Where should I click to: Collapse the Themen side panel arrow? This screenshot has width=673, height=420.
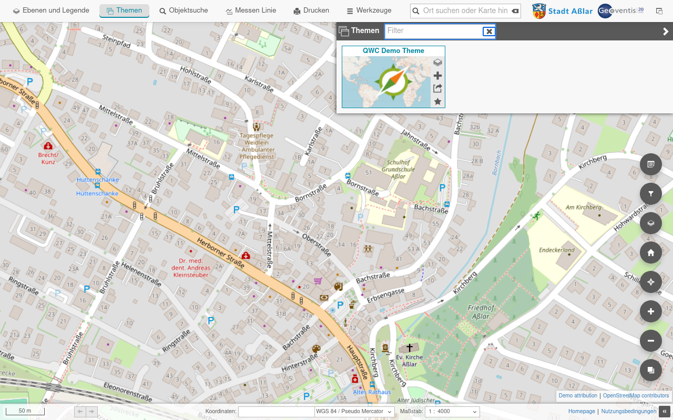tap(666, 31)
